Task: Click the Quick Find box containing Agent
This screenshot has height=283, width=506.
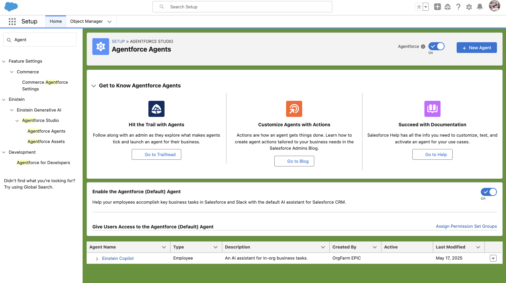Action: [40, 40]
